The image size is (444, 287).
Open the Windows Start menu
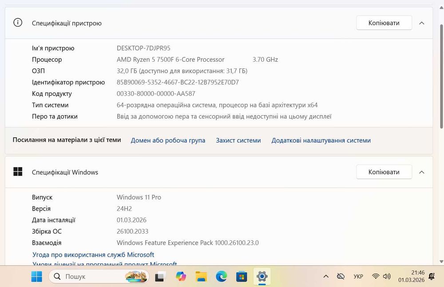(x=36, y=276)
